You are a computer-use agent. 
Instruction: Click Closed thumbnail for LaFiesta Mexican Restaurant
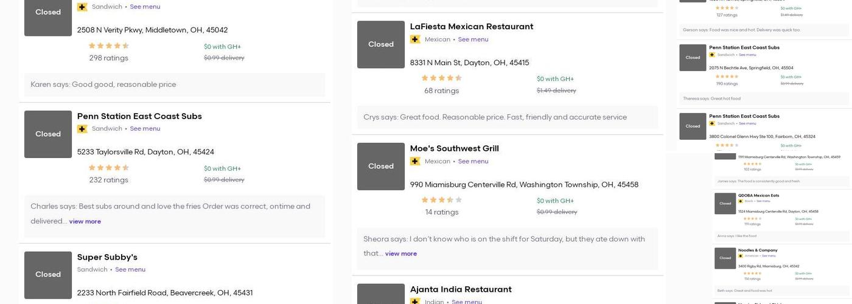click(x=381, y=44)
